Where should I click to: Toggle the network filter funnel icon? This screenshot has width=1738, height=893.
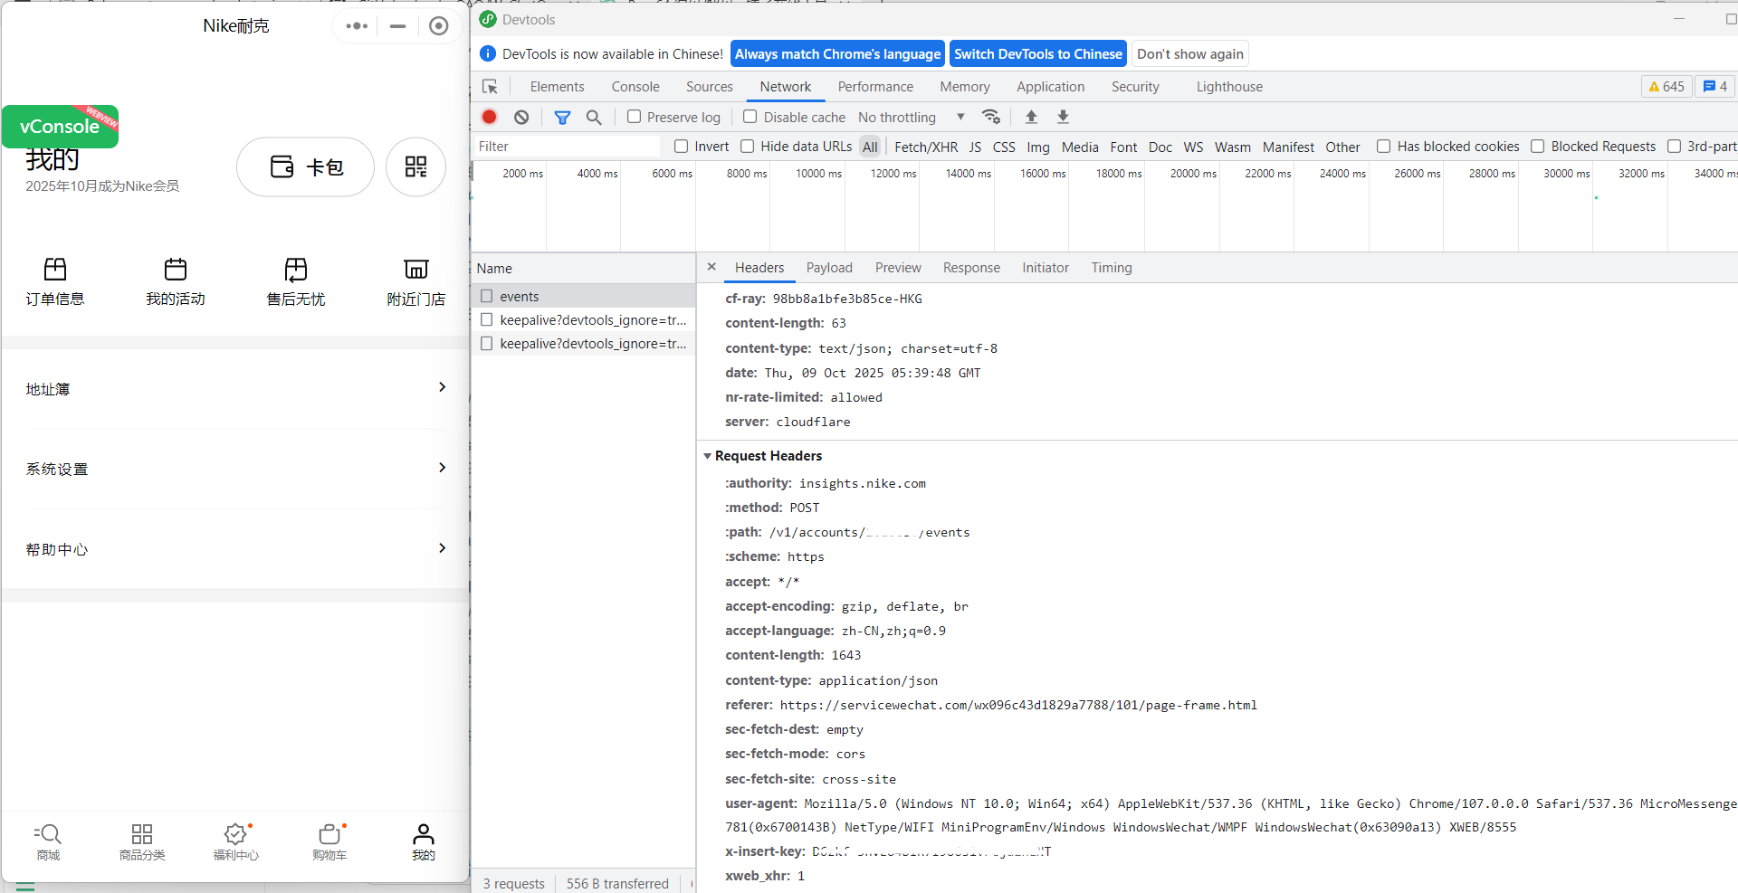pyautogui.click(x=562, y=118)
